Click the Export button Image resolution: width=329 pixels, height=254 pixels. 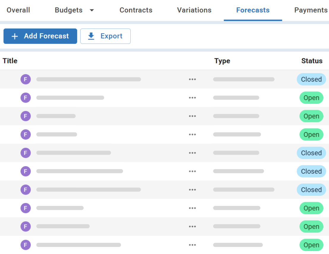pyautogui.click(x=105, y=36)
